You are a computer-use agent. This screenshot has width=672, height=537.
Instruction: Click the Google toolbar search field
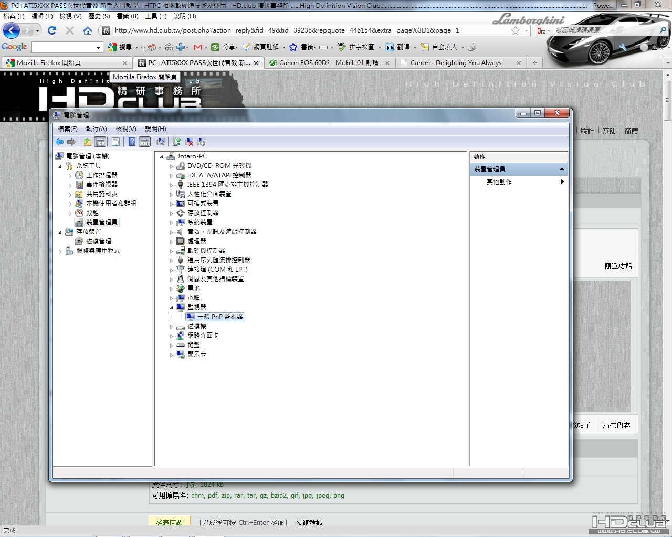63,47
